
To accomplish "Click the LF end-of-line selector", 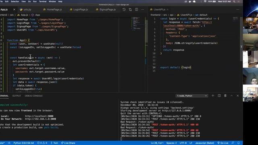I will point(191,143).
